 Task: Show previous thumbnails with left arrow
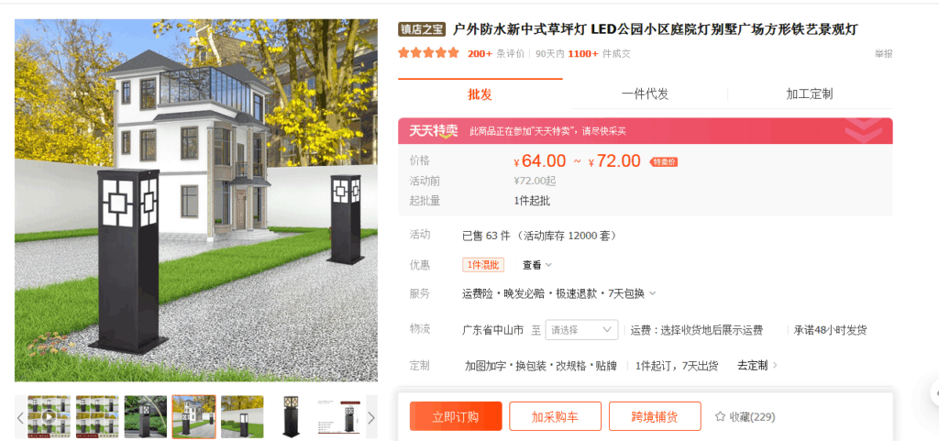[x=20, y=417]
